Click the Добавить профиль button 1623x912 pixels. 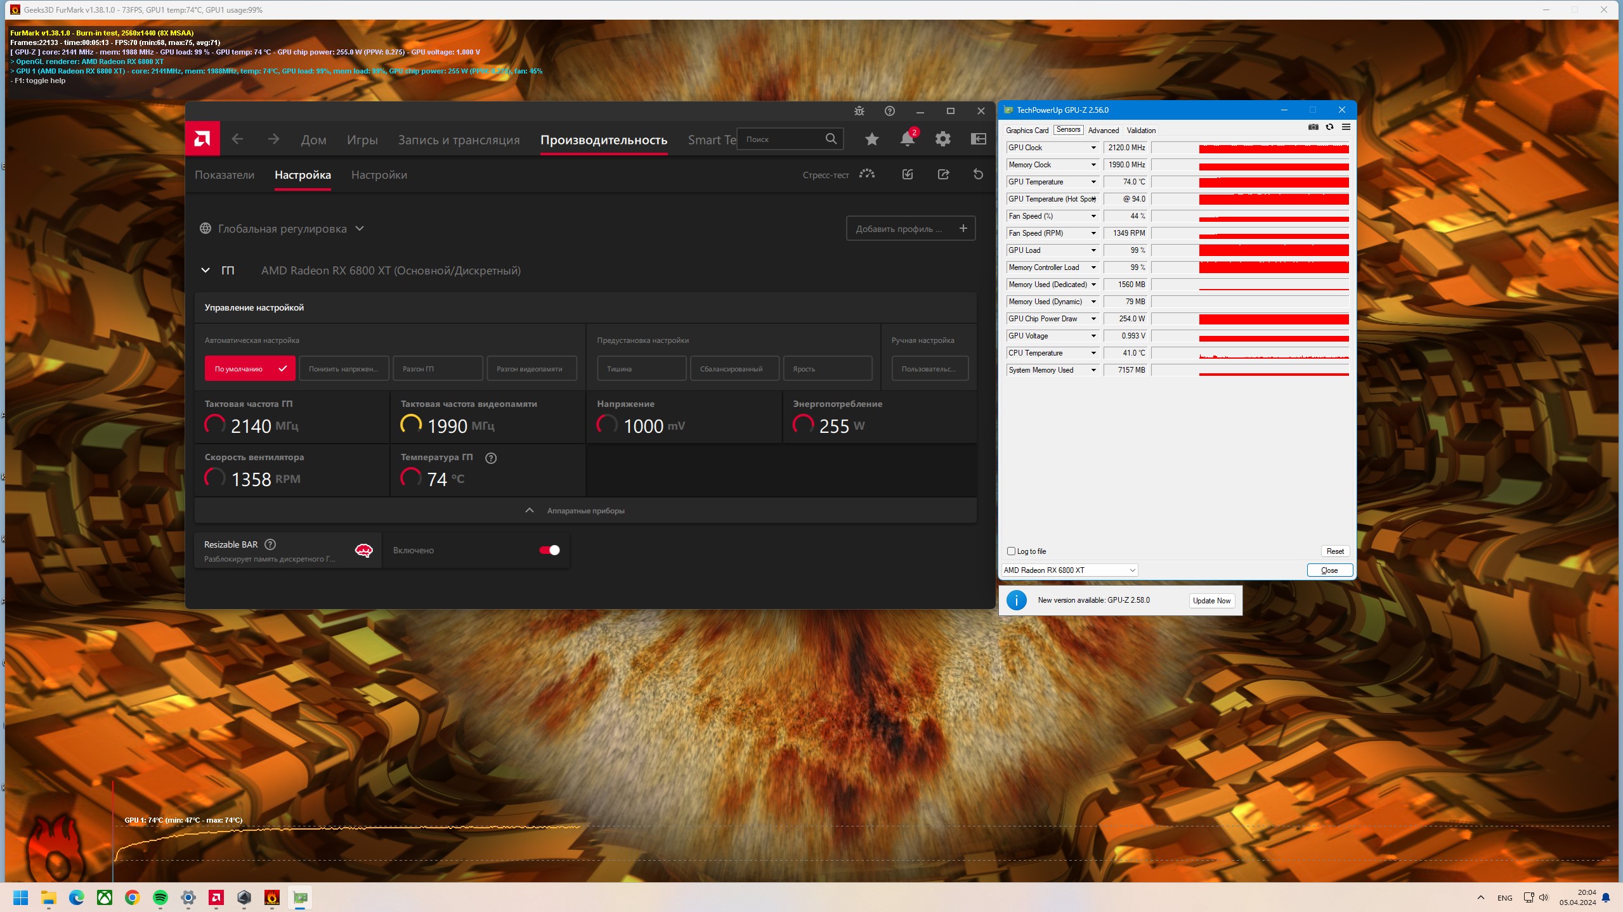point(911,228)
